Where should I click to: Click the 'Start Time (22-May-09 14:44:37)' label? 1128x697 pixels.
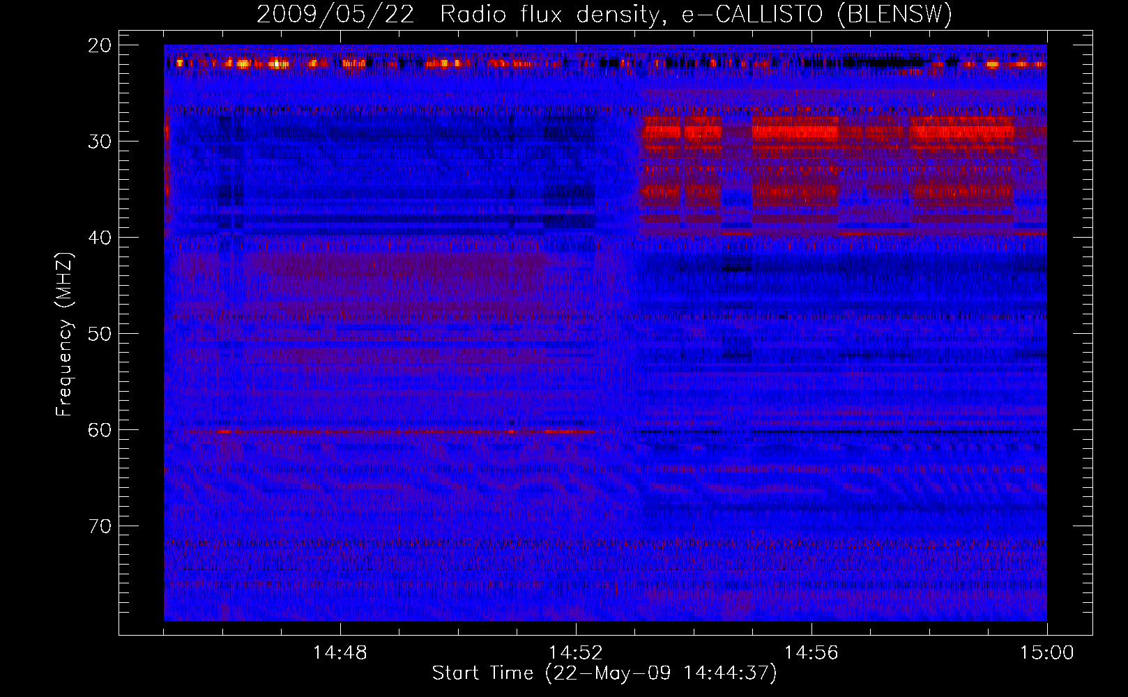(x=604, y=673)
